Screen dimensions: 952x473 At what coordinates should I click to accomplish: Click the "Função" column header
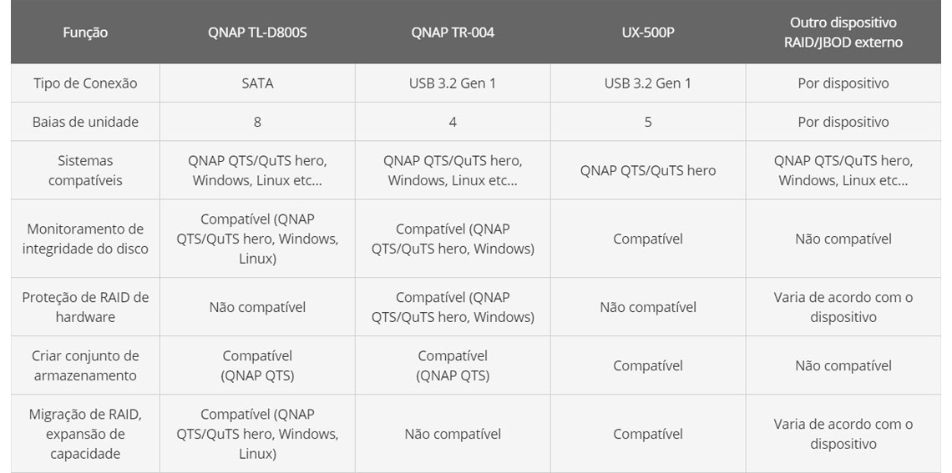pyautogui.click(x=85, y=33)
